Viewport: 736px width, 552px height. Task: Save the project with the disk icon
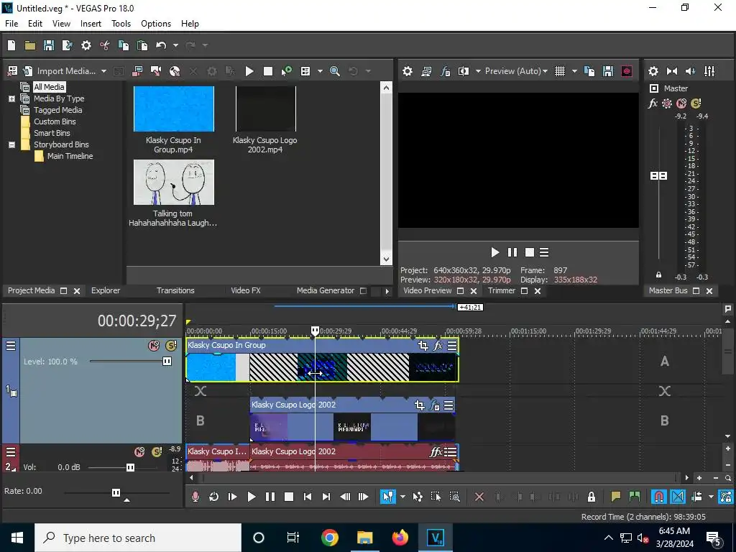pyautogui.click(x=49, y=45)
